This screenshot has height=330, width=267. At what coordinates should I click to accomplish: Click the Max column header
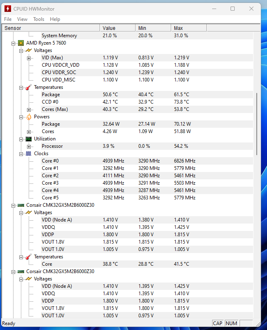[189, 28]
